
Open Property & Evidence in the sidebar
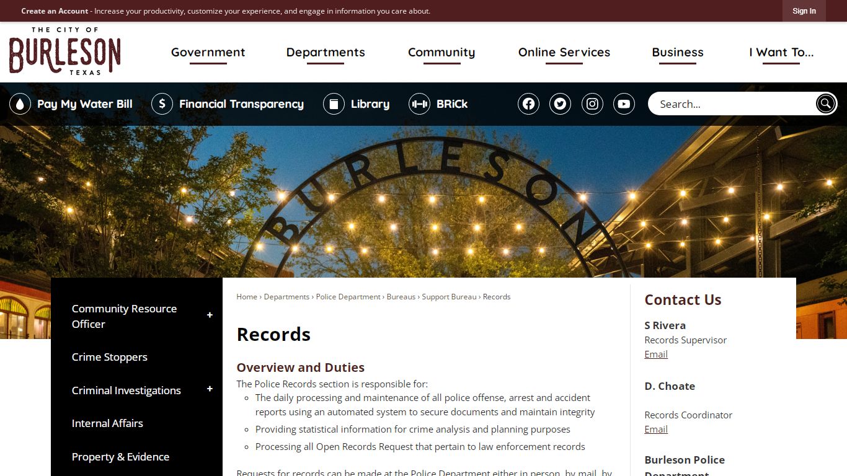click(120, 457)
